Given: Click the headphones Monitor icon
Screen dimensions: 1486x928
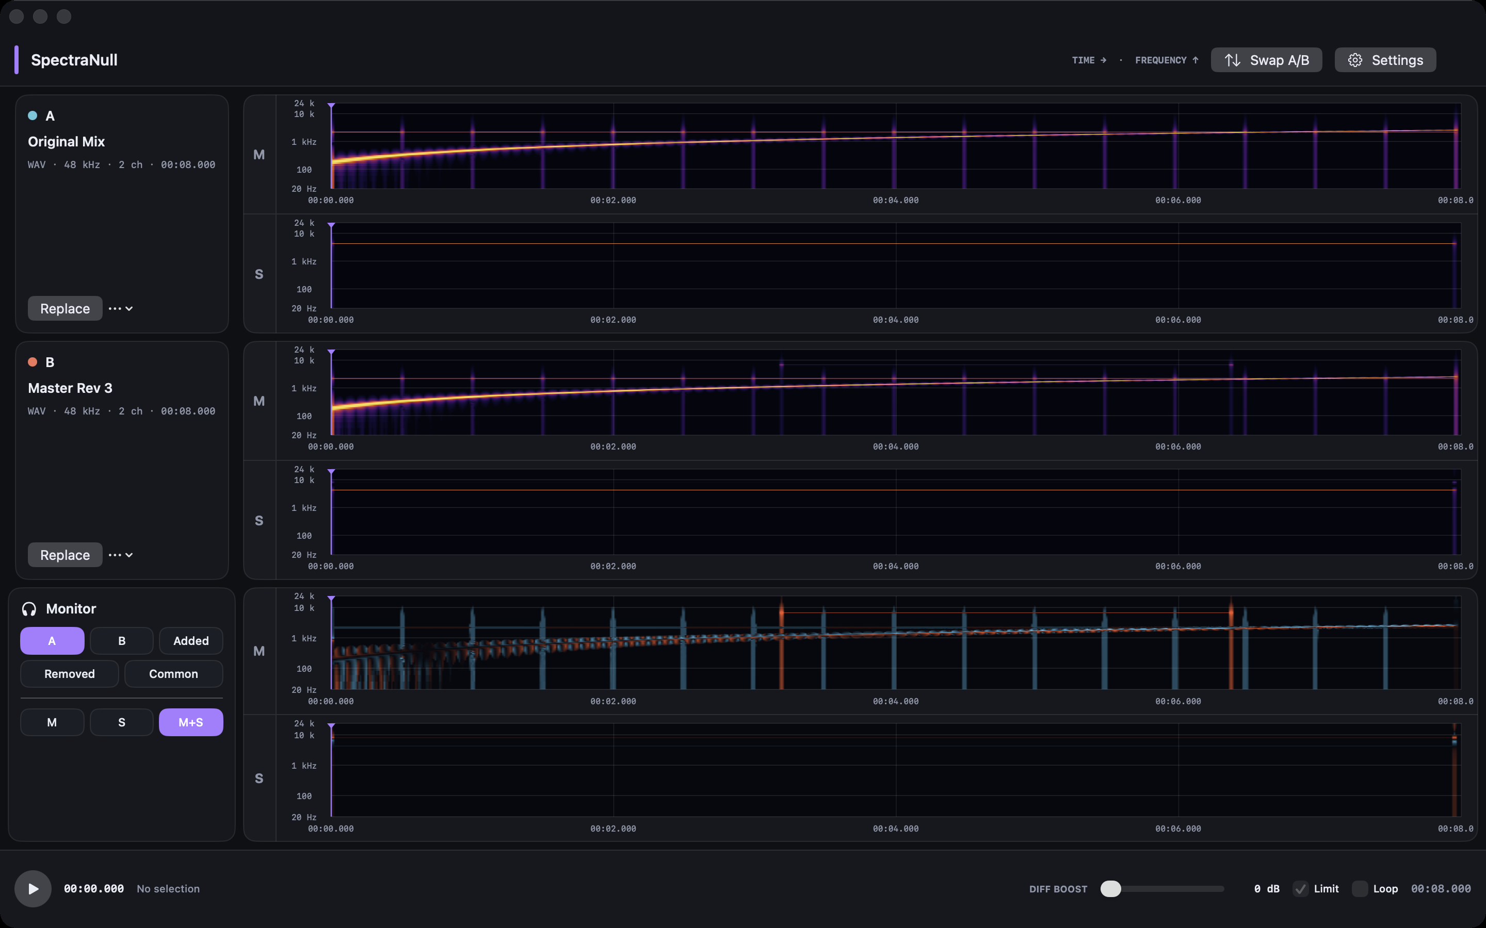Looking at the screenshot, I should pyautogui.click(x=29, y=609).
